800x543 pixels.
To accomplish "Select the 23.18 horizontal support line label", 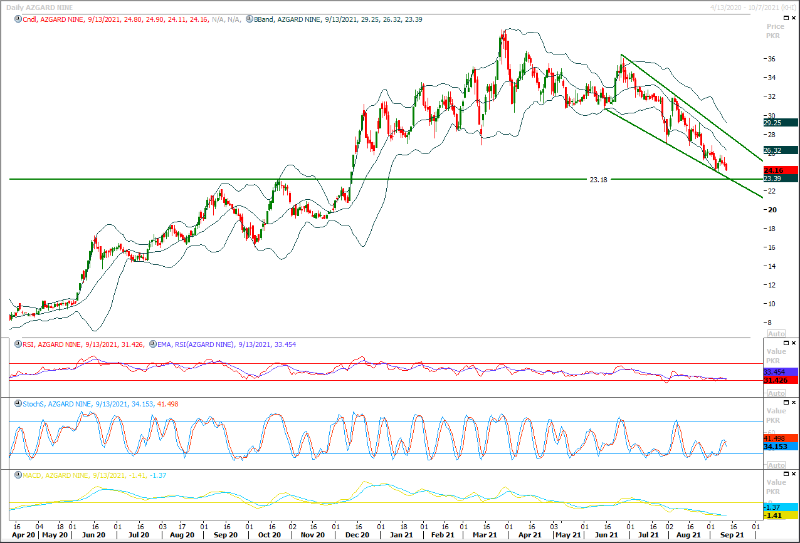I will coord(598,179).
